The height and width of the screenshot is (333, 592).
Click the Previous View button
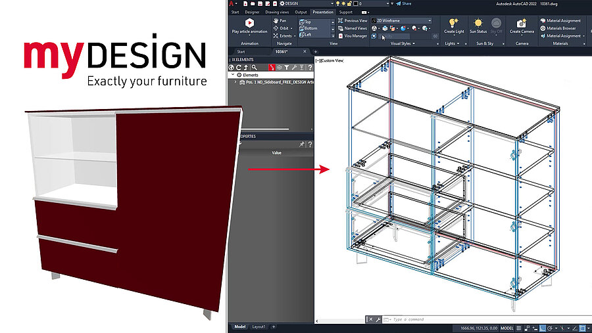353,21
